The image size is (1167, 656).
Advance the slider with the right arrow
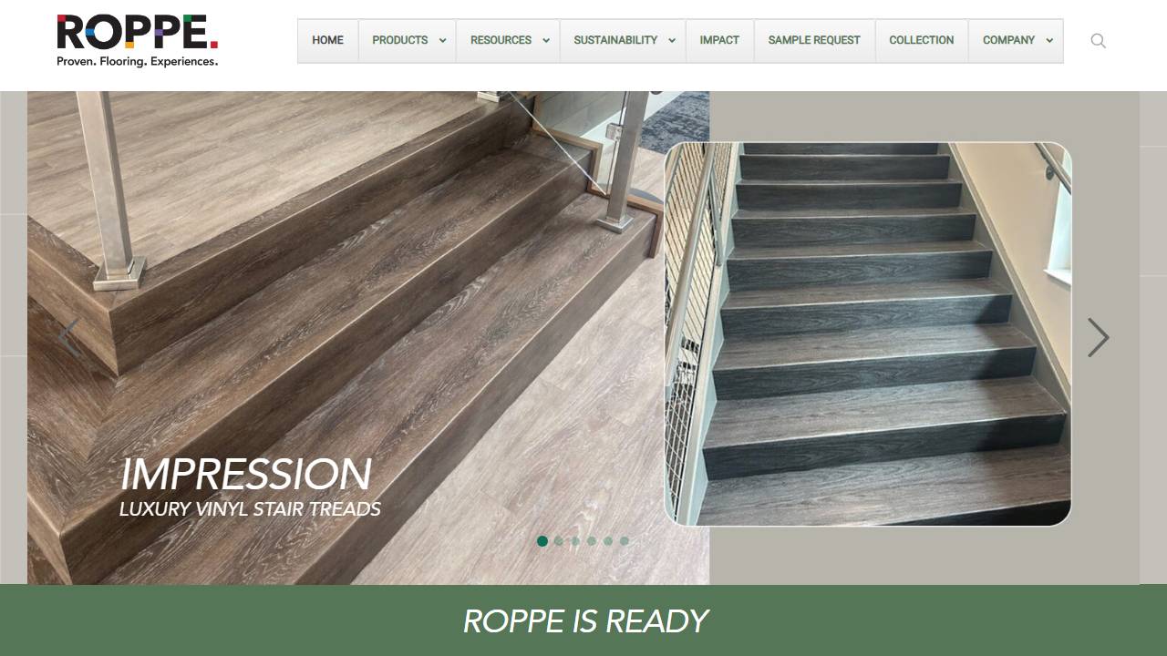point(1098,338)
